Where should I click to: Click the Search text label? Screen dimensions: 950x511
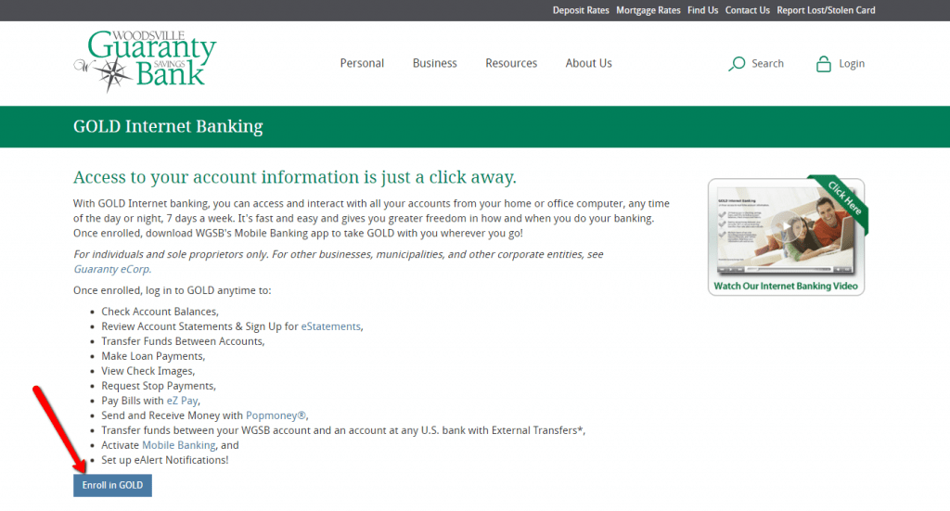pos(767,64)
